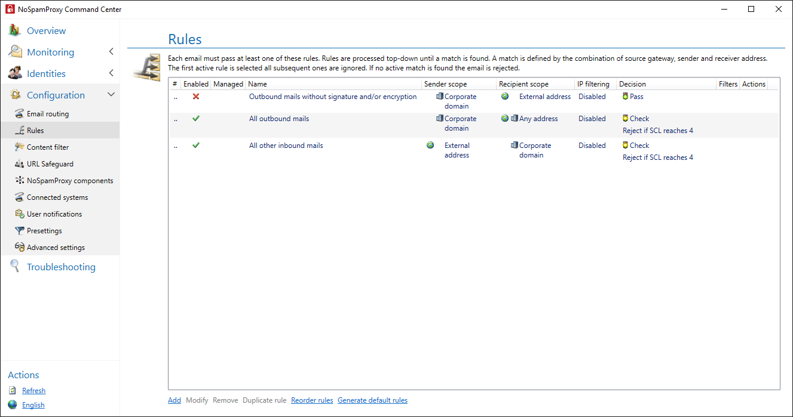
Task: Click the Sender scope column header
Action: coord(458,84)
